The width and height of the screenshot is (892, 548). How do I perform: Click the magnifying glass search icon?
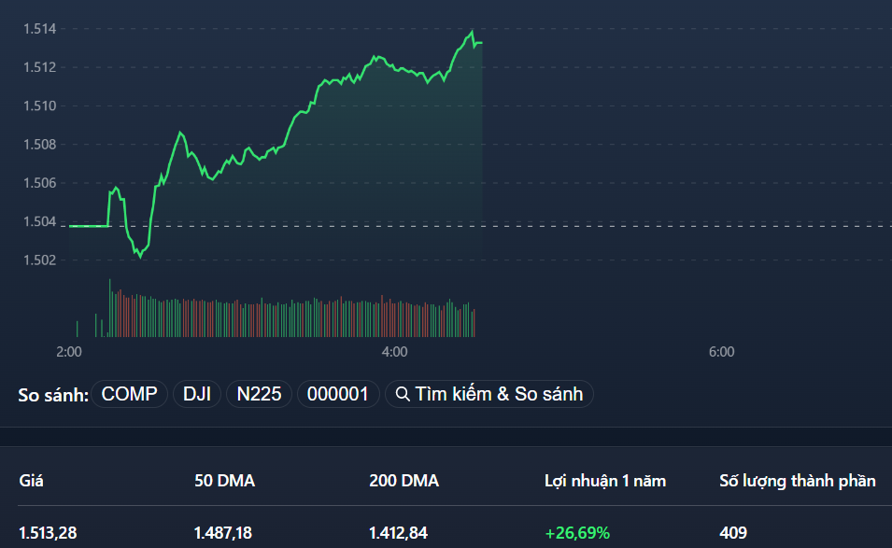402,393
